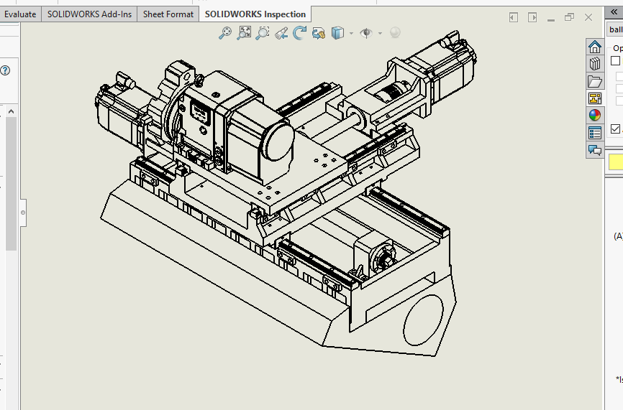Screen dimensions: 623x410
Task: Click the left panel collapse handle
Action: (x=23, y=213)
